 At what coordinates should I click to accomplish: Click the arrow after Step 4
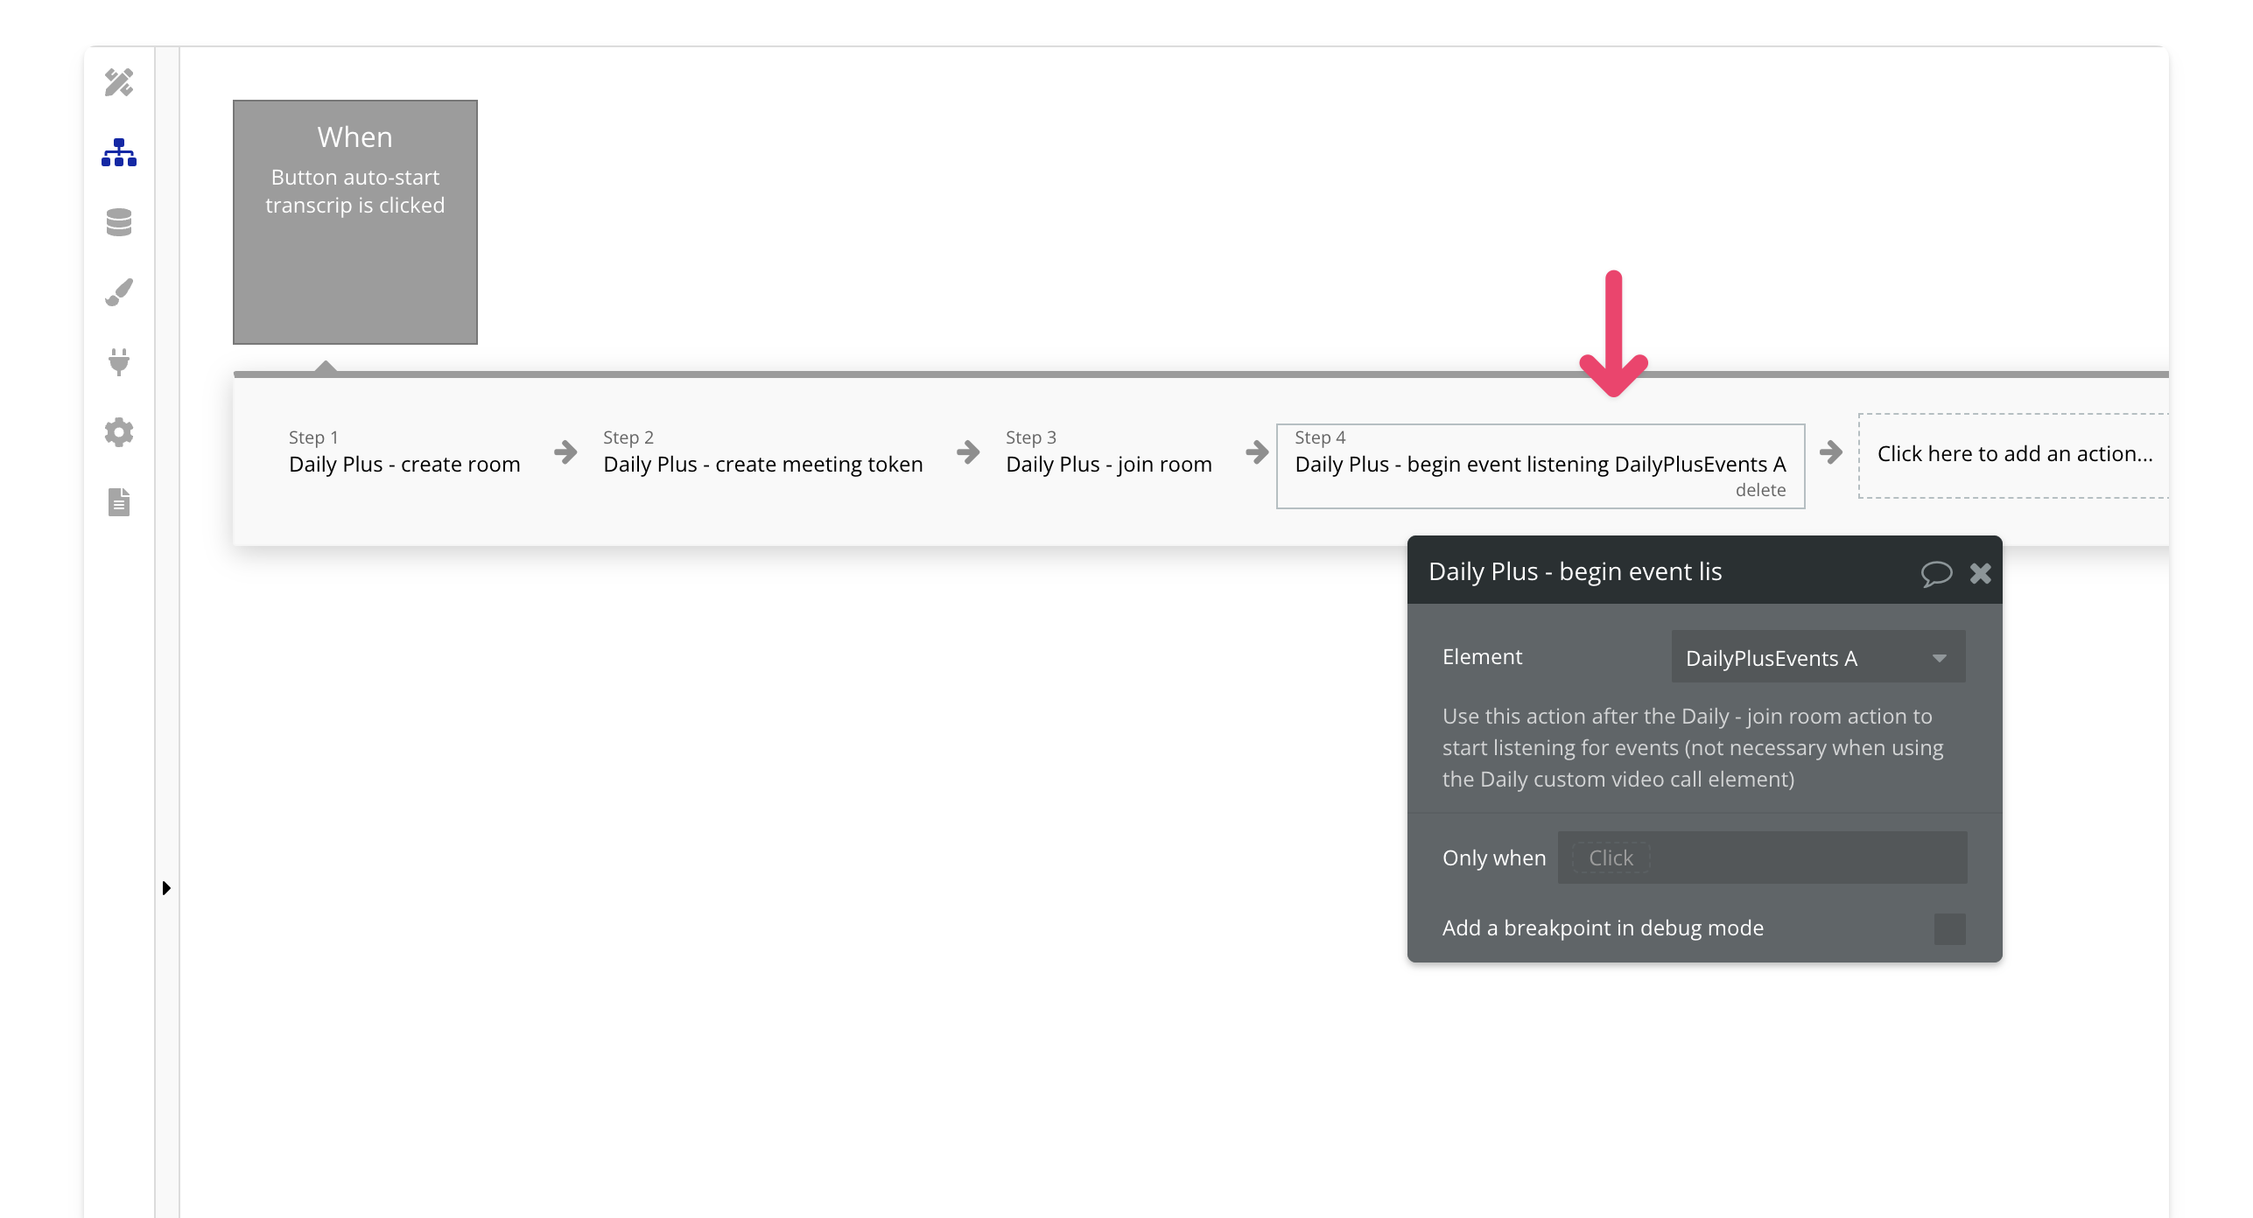click(x=1831, y=452)
